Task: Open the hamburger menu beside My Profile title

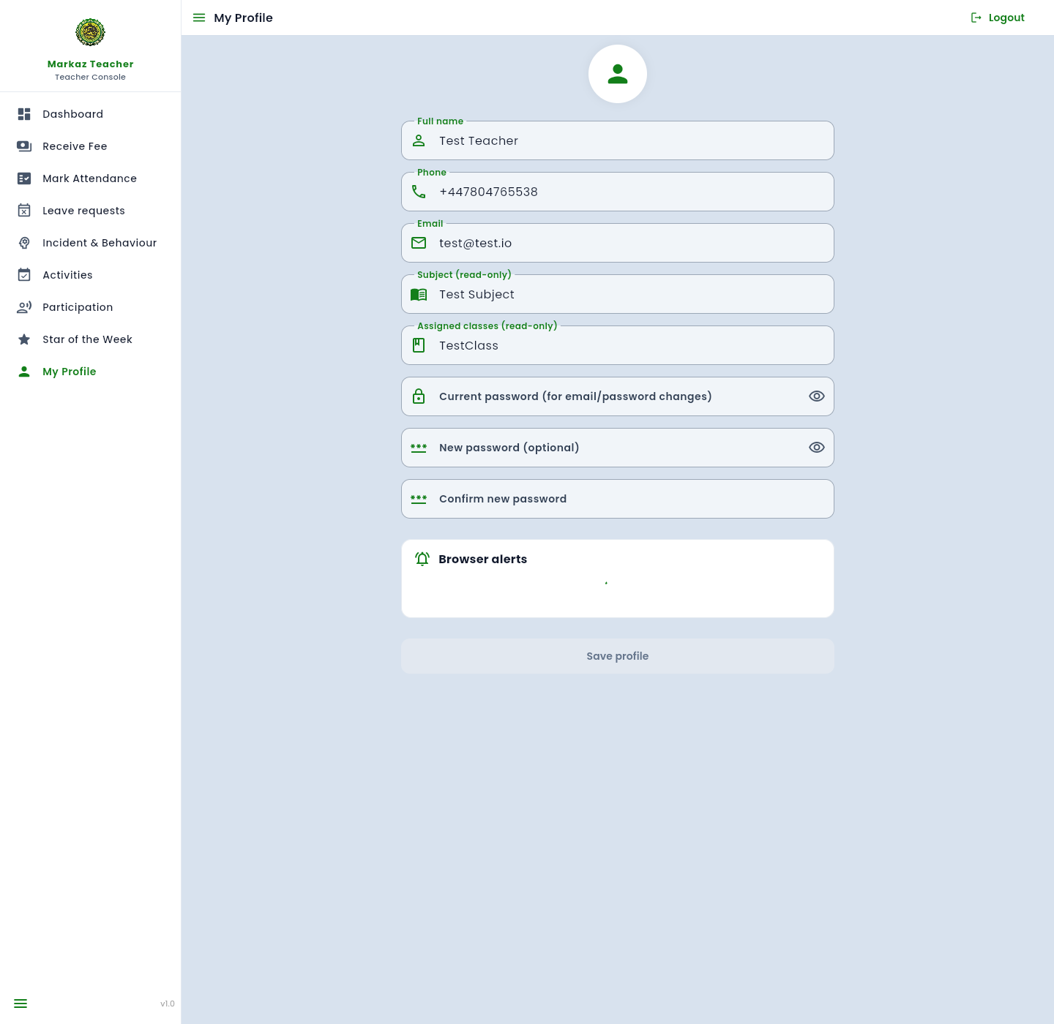Action: tap(199, 18)
